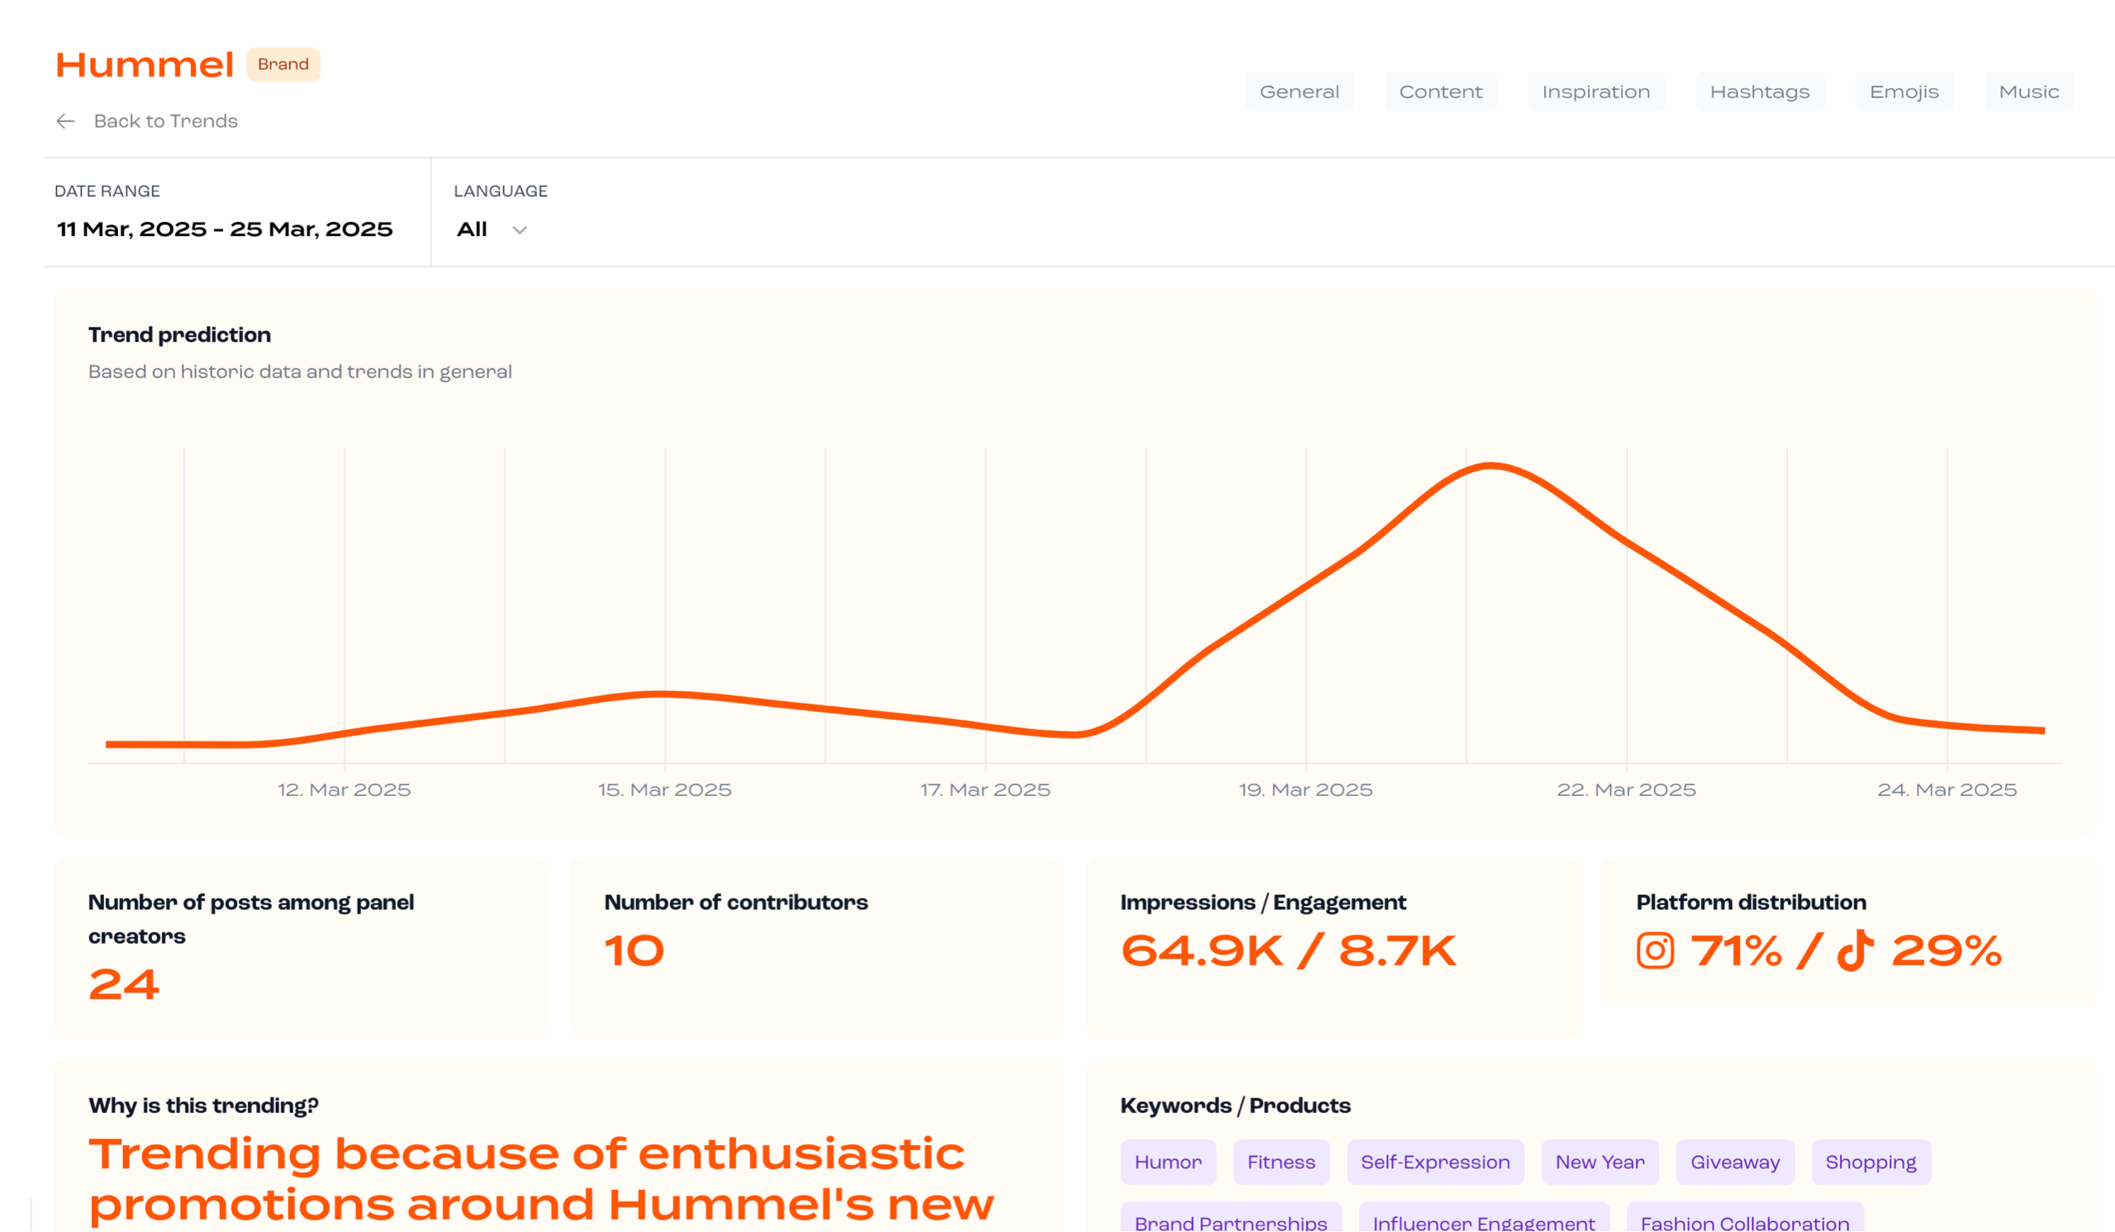The image size is (2115, 1232).
Task: Click the back arrow icon
Action: point(65,121)
